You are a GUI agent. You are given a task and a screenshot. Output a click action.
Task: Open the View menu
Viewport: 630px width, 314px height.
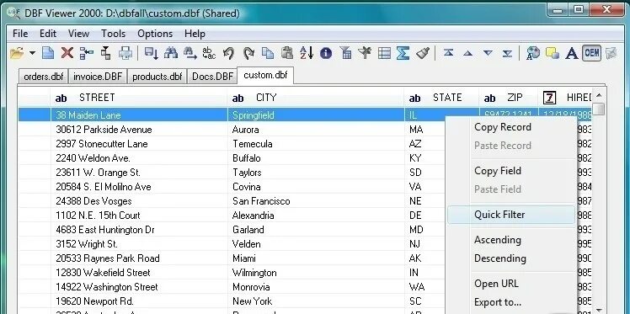78,34
